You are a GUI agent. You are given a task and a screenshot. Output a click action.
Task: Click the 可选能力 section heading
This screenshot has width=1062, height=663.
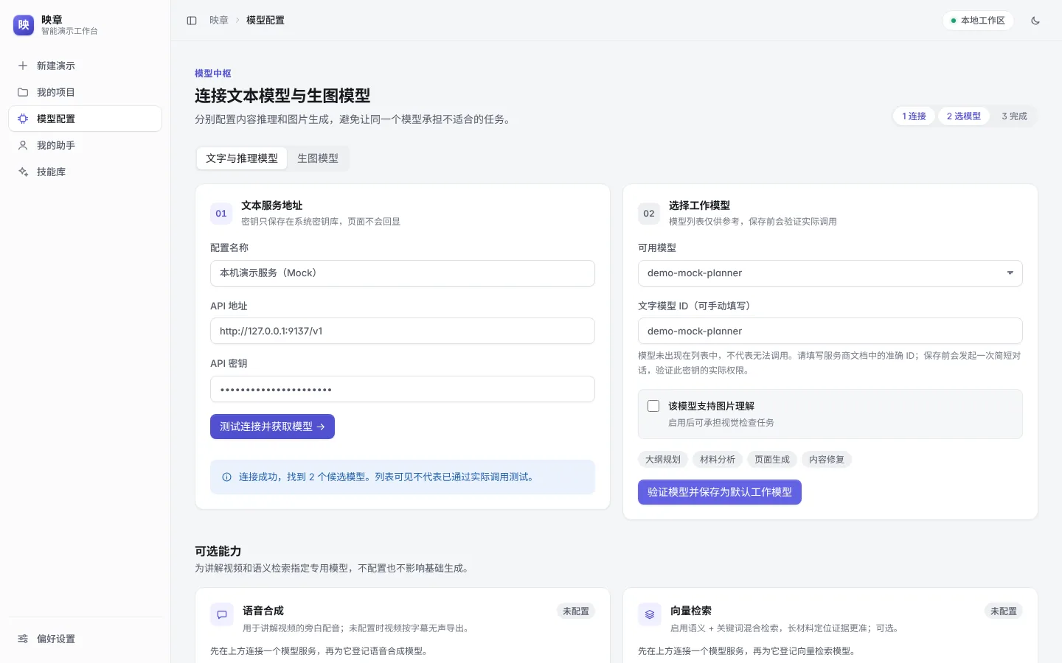(218, 551)
